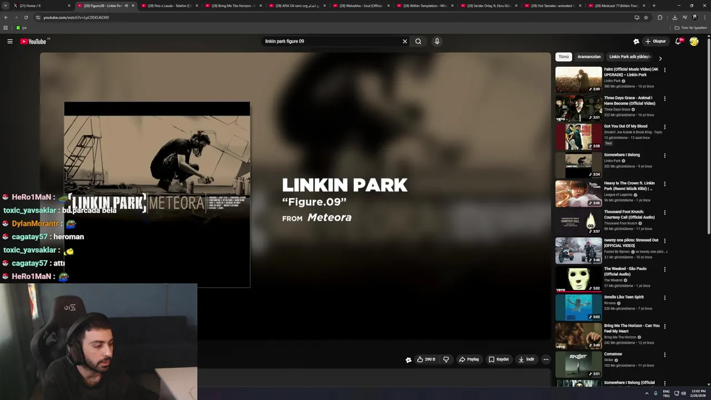
Task: Open the YouTube notifications bell
Action: [678, 41]
